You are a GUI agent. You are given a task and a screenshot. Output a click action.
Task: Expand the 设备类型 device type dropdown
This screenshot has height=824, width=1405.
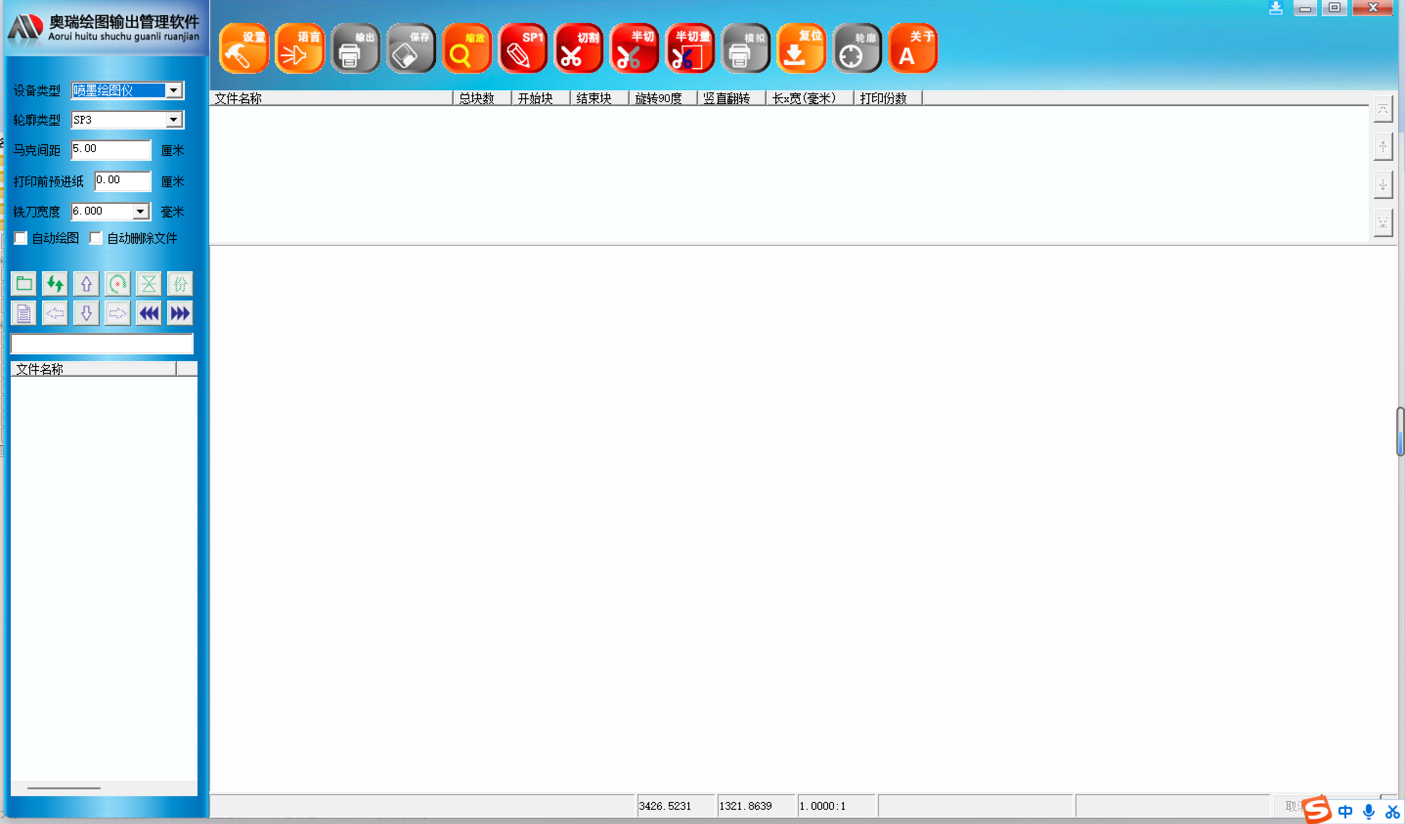click(174, 90)
